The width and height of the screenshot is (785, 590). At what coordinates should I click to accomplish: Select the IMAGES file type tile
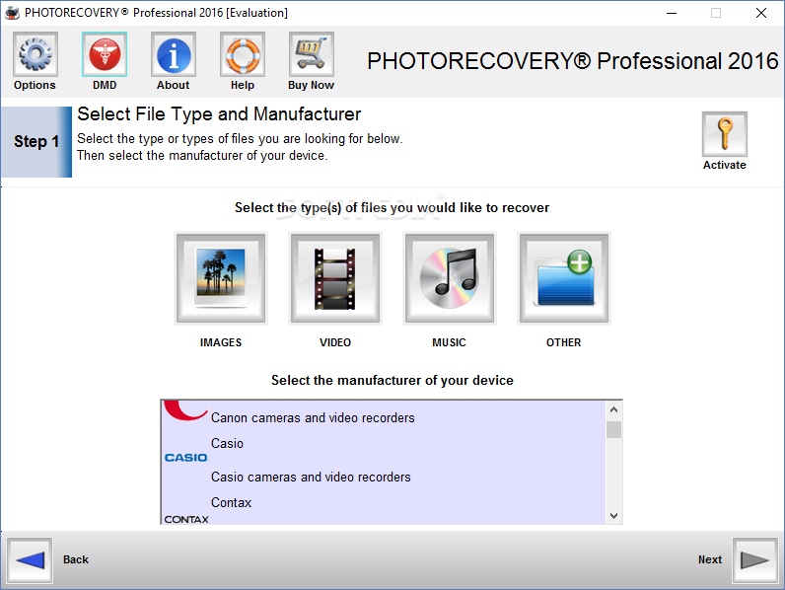click(x=221, y=278)
